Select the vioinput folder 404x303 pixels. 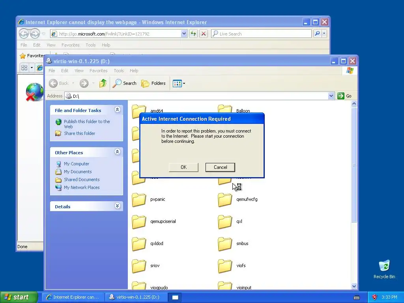point(234,286)
